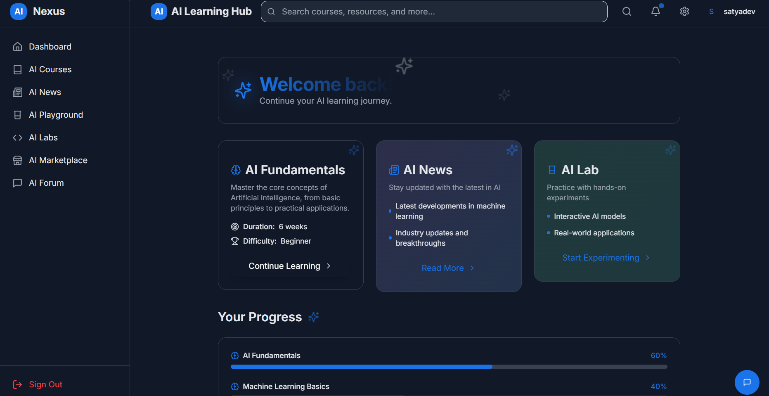Click the AI Learning Hub header title
This screenshot has width=769, height=396.
211,11
